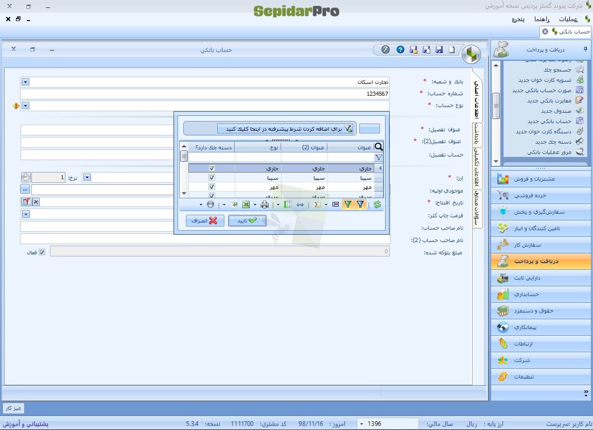
Task: Click the horizontal arrows best-fit icon
Action: coord(300,204)
